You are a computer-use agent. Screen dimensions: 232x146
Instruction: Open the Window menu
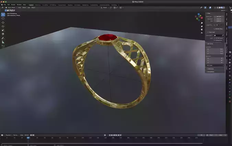click(19, 5)
